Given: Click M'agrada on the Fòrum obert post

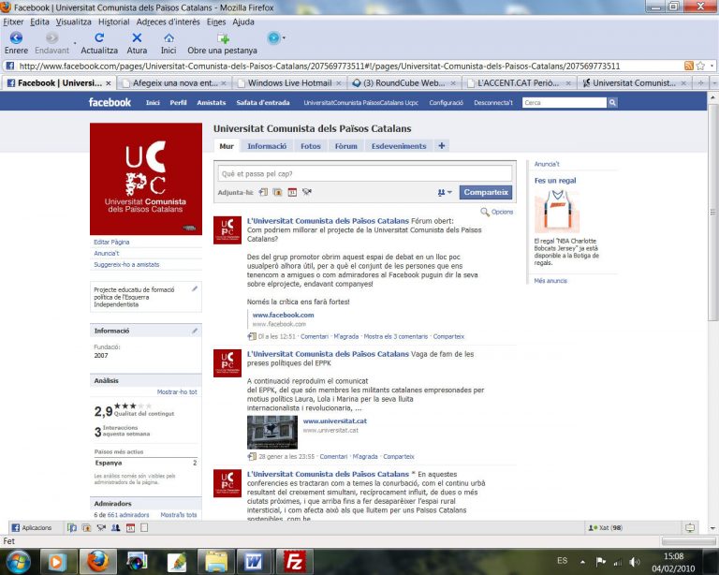Looking at the screenshot, I should tap(345, 336).
